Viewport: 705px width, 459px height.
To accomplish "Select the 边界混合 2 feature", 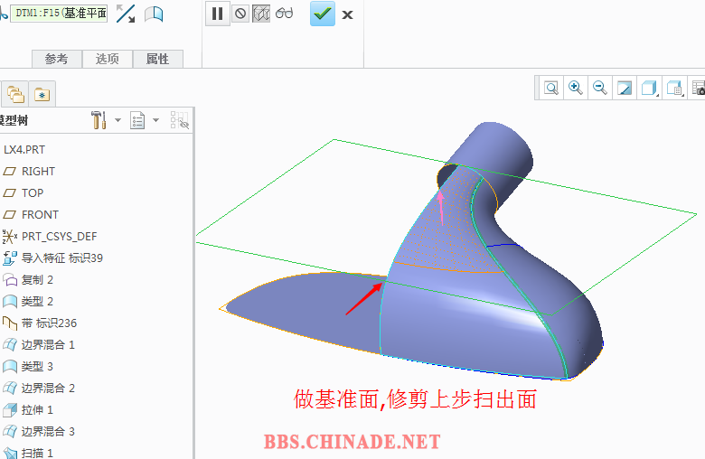I will [39, 388].
